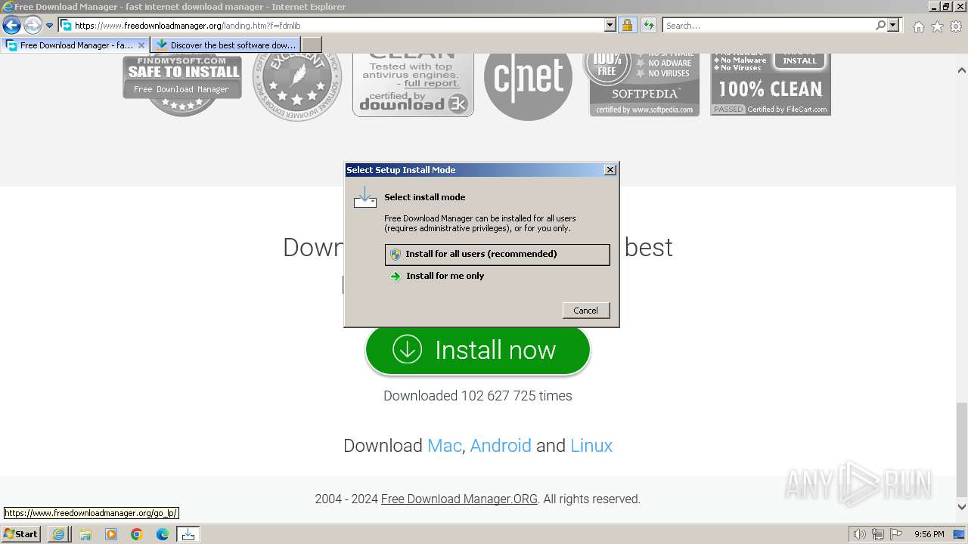This screenshot has height=544, width=968.
Task: Click FindMySoft Safe to Install badge
Action: (x=182, y=85)
